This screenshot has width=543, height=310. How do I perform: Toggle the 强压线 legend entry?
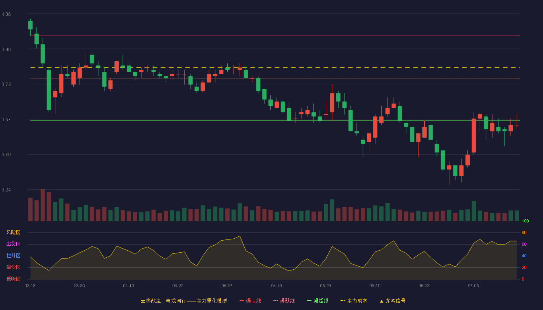click(x=250, y=301)
